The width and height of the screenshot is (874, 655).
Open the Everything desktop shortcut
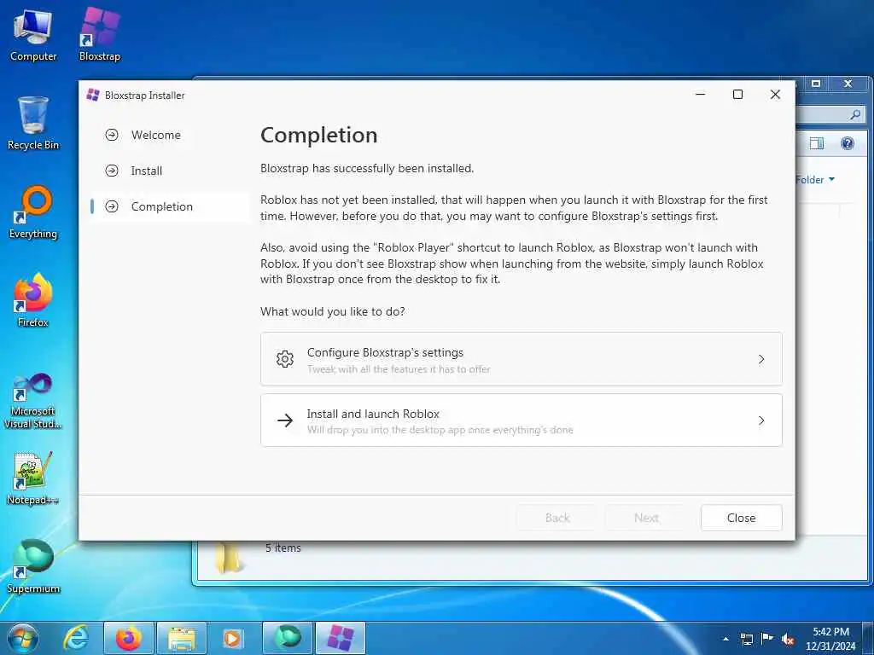(x=33, y=212)
